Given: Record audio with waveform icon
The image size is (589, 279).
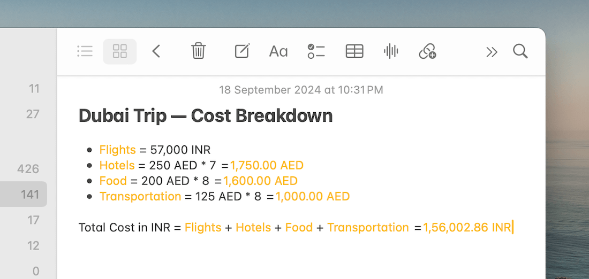Looking at the screenshot, I should [x=391, y=51].
